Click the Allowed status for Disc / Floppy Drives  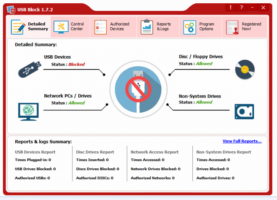tap(204, 64)
